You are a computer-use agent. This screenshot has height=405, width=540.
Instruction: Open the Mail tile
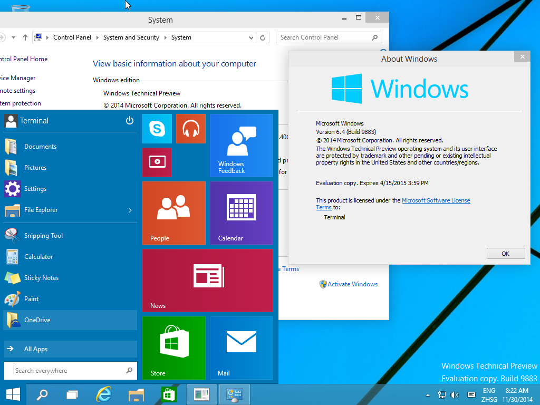242,348
